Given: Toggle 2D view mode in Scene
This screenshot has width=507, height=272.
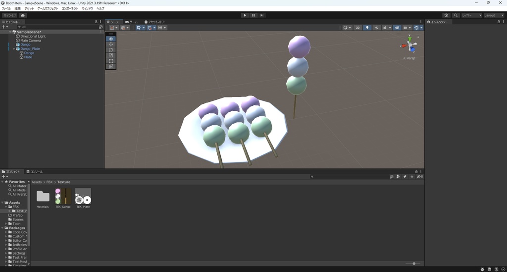Looking at the screenshot, I should [357, 28].
